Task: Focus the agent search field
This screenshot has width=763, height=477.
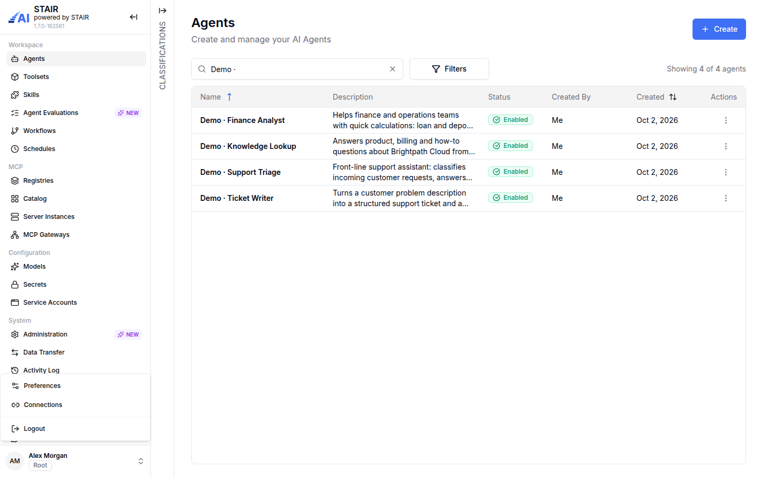Action: coord(297,69)
